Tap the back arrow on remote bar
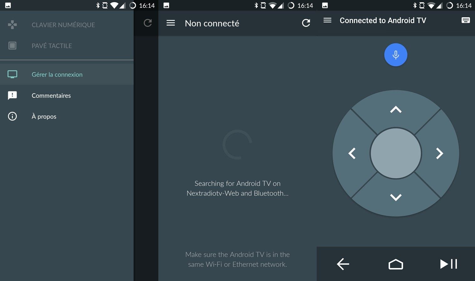The width and height of the screenshot is (475, 281). (343, 264)
